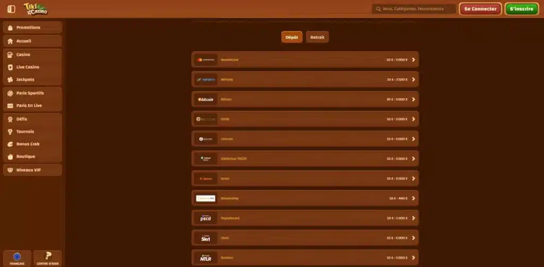Expand the Litecoin row chevron
Screen dimensions: 544x267
coord(413,139)
